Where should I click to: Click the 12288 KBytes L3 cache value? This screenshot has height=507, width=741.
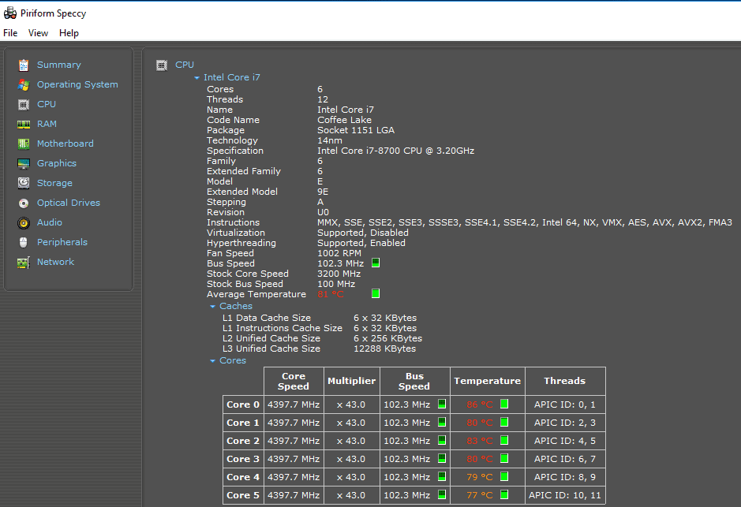pyautogui.click(x=384, y=349)
